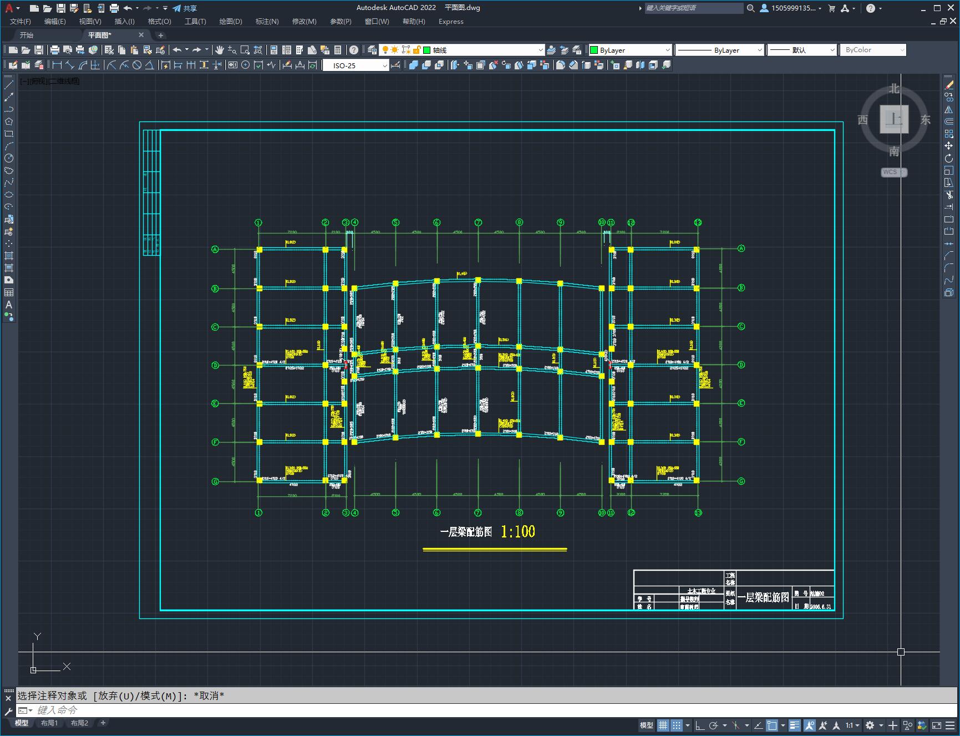Screen dimensions: 960x736
Task: Click the keyword search box
Action: coord(693,8)
